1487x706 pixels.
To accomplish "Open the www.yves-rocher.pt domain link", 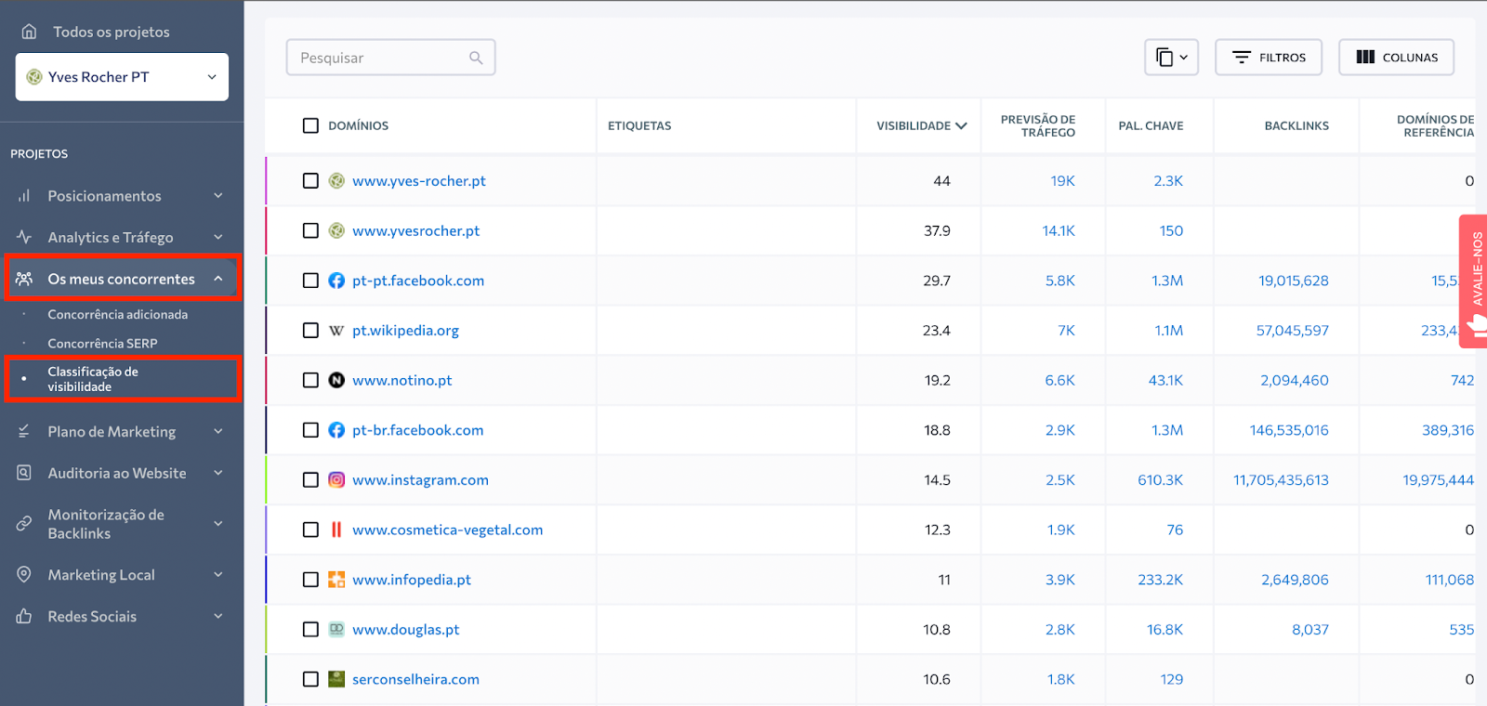I will 419,181.
